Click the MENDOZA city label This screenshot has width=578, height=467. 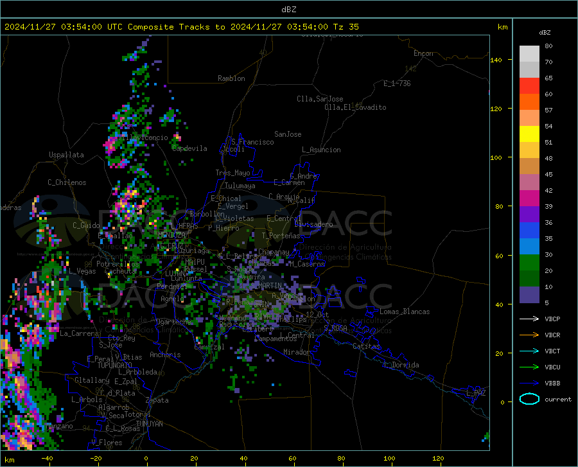coord(171,235)
